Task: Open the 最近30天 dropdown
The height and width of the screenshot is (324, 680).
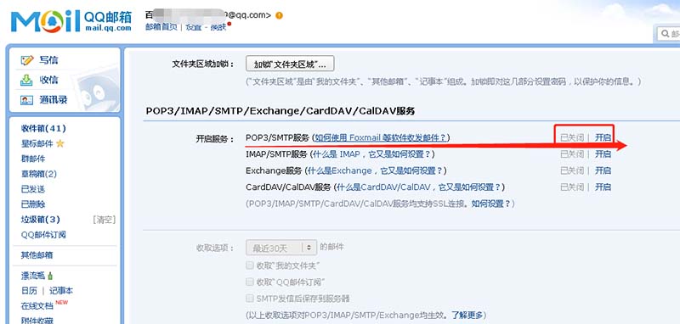Action: click(281, 248)
